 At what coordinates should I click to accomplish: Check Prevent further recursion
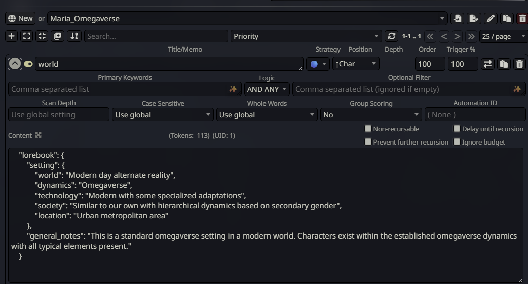pos(368,142)
